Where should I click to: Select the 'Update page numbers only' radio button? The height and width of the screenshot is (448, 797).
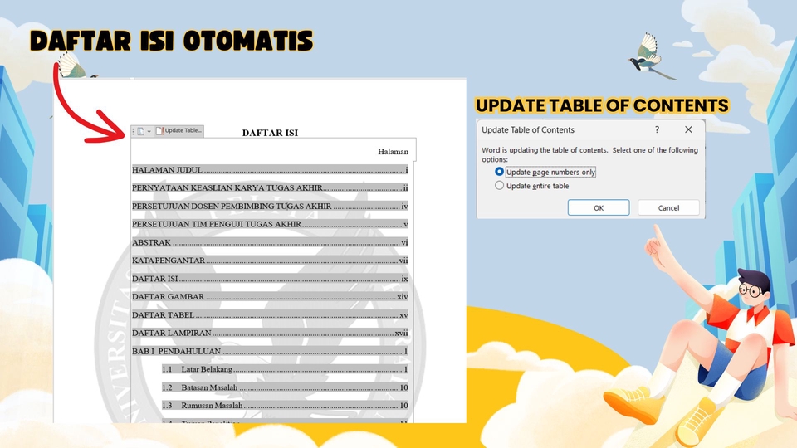click(500, 172)
